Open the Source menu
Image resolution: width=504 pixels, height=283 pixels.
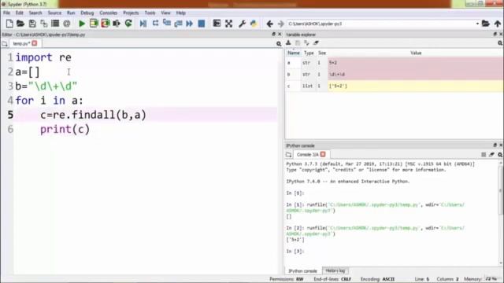[54, 13]
